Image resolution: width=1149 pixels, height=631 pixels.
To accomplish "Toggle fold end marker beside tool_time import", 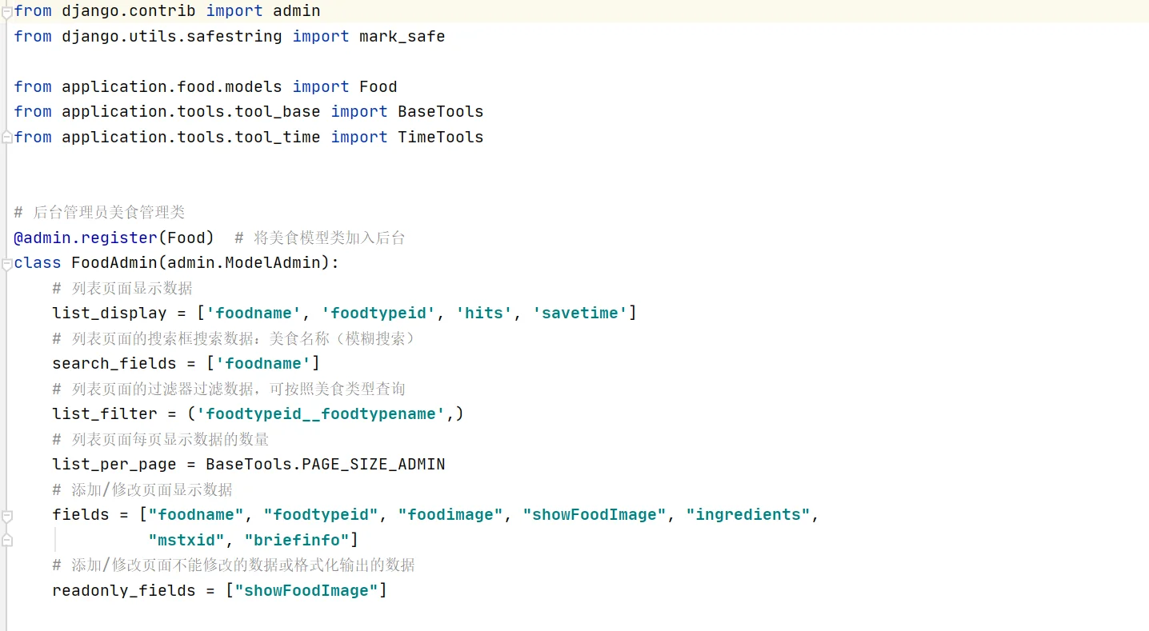I will click(7, 137).
